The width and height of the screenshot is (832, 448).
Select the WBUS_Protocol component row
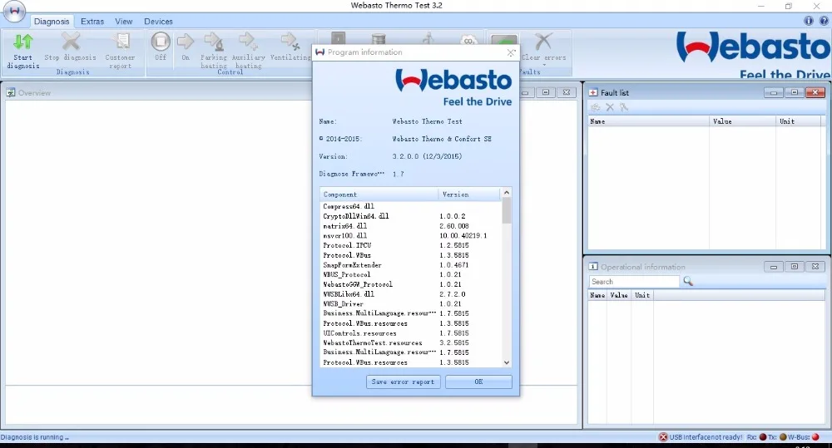[411, 274]
